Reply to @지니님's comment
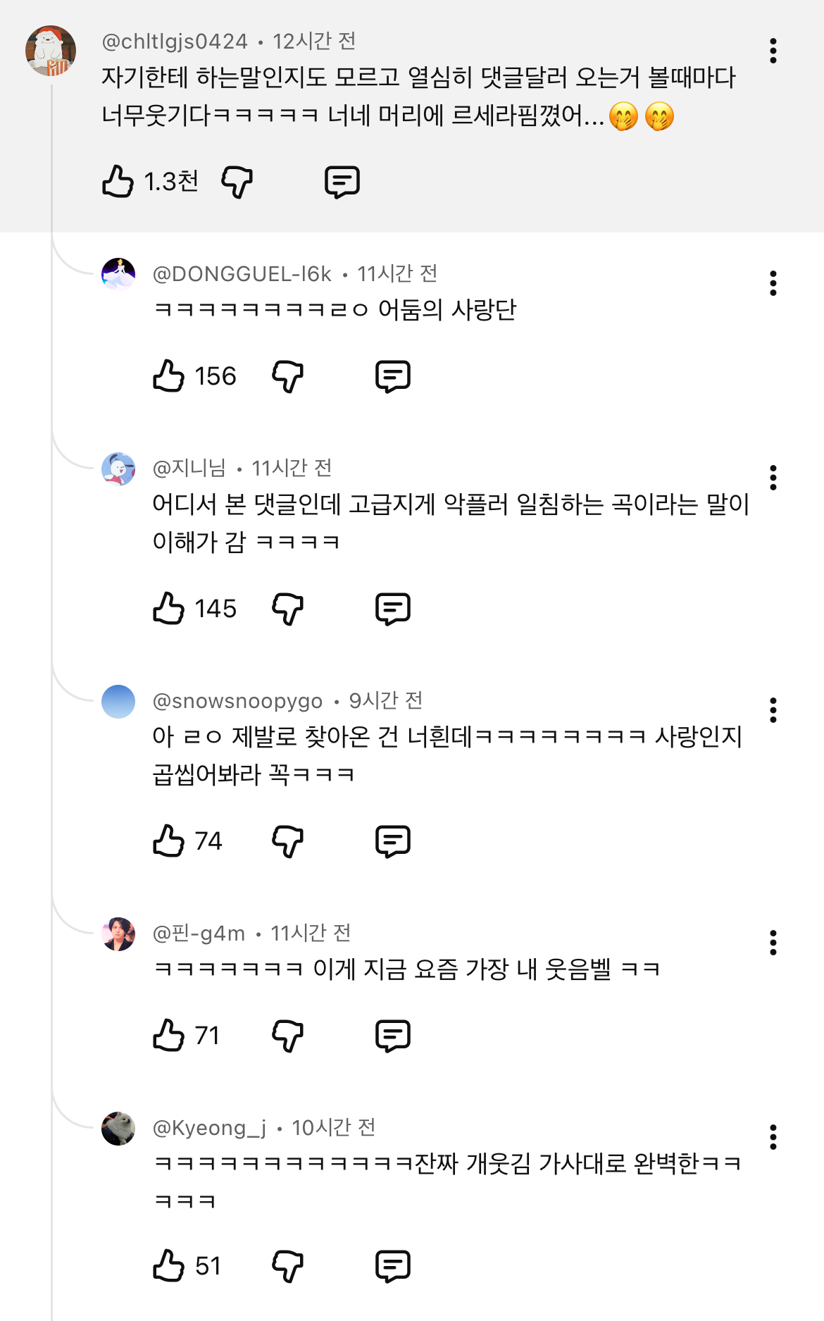The image size is (824, 1321). click(393, 609)
